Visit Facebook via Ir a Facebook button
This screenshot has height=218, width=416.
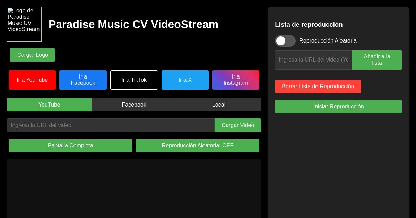[83, 80]
